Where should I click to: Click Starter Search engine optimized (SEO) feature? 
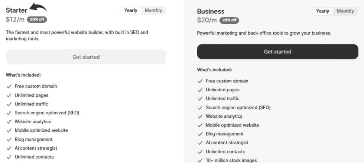(47, 113)
